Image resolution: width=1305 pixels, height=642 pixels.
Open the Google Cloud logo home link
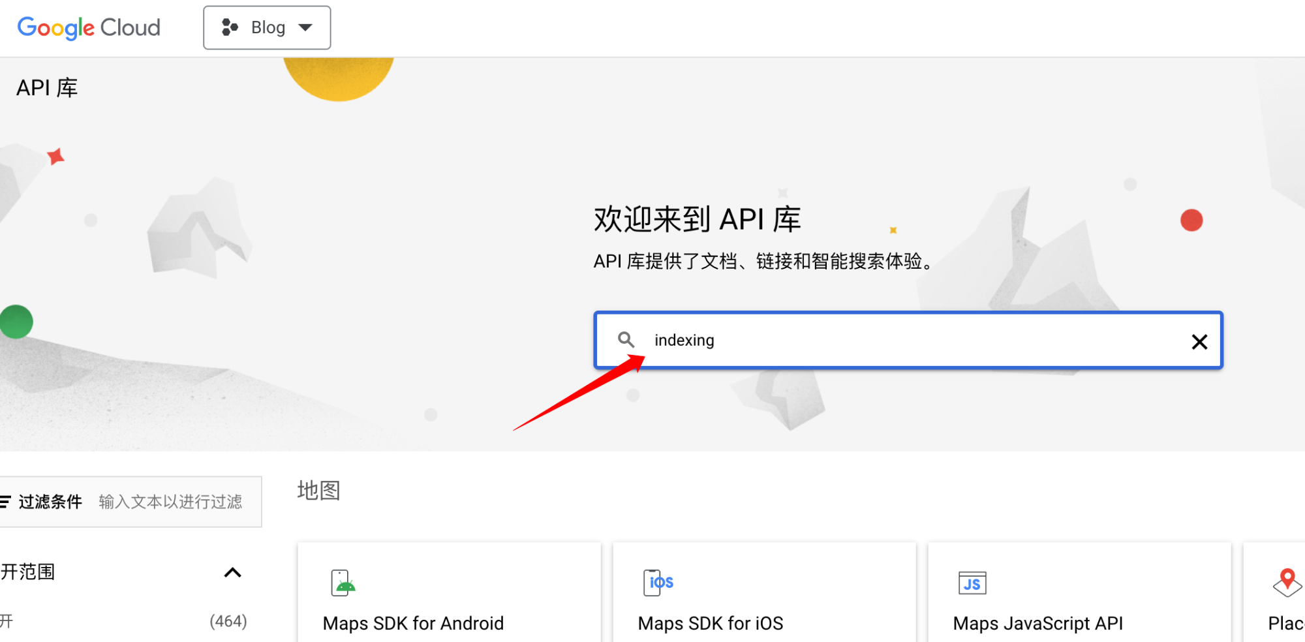click(89, 27)
